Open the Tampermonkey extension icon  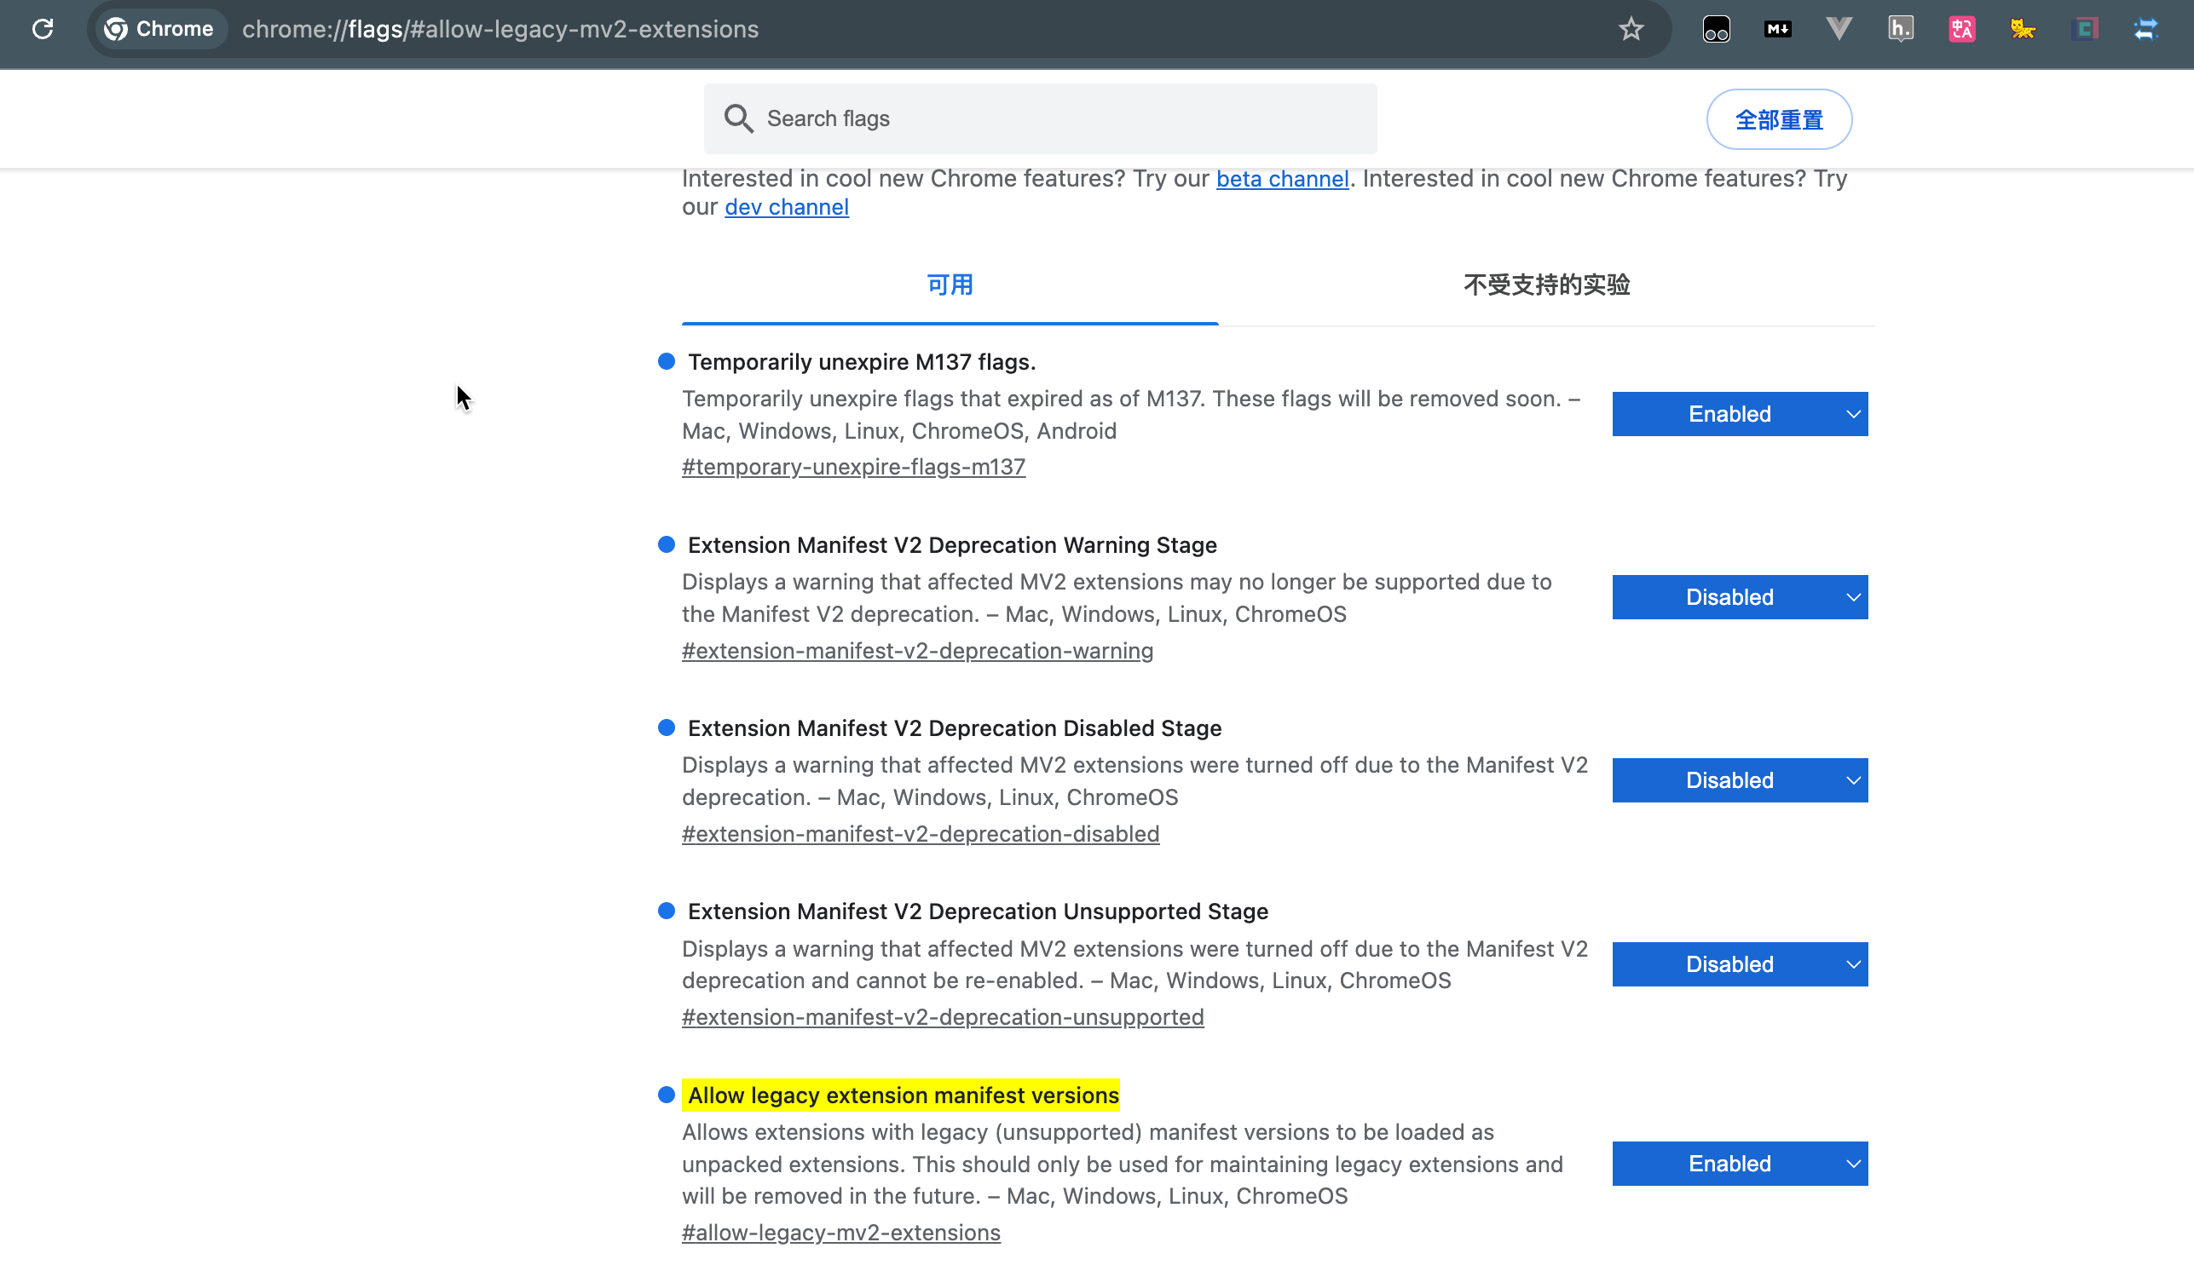click(1716, 29)
